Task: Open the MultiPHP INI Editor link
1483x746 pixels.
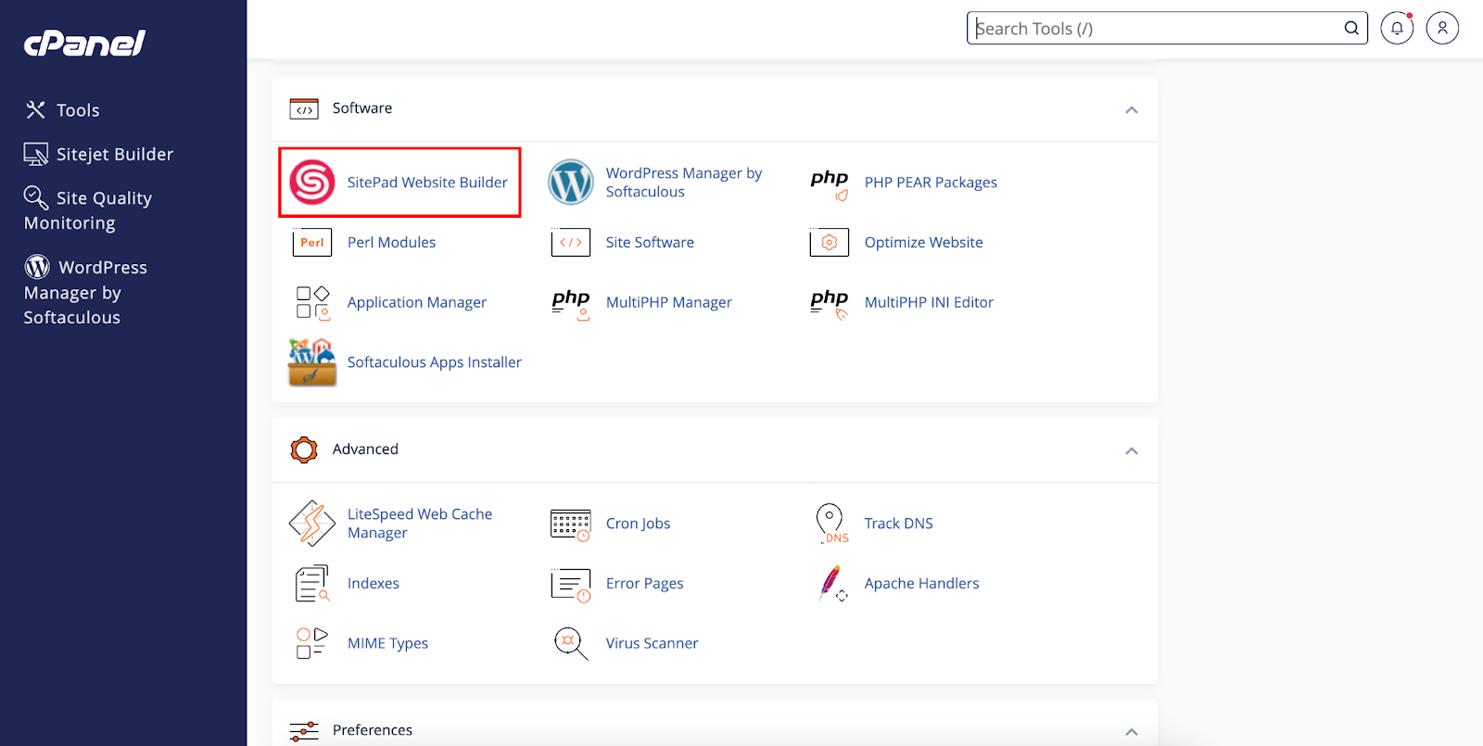Action: (928, 302)
